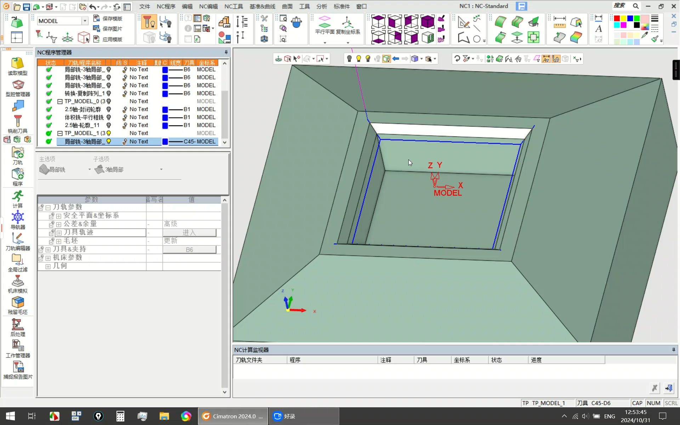Toggle light bulb for 体积铣-平行粗铣 row

[x=109, y=117]
